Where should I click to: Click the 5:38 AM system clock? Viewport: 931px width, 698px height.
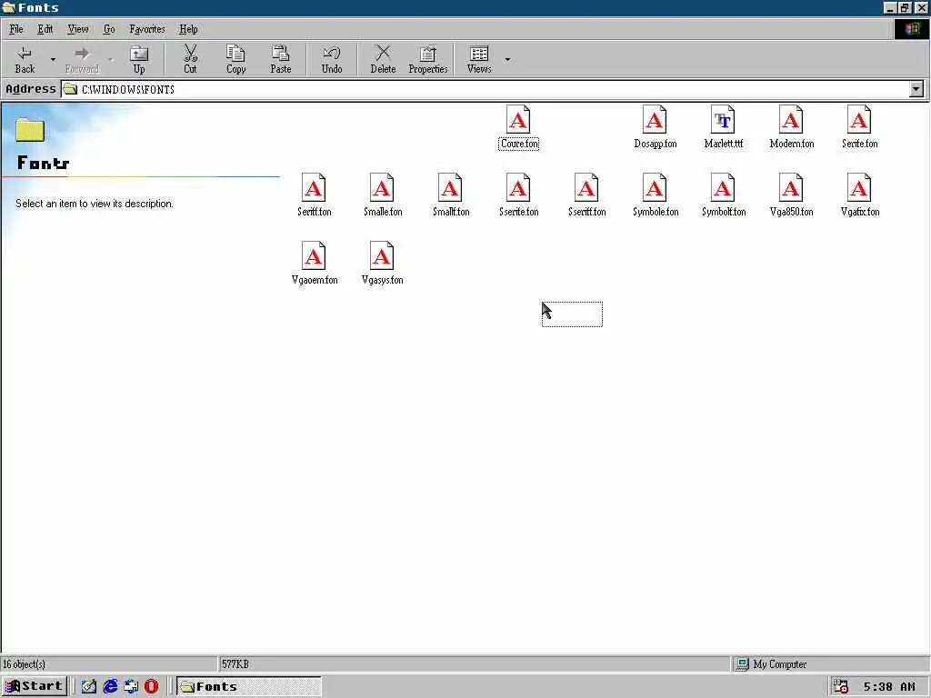point(889,687)
